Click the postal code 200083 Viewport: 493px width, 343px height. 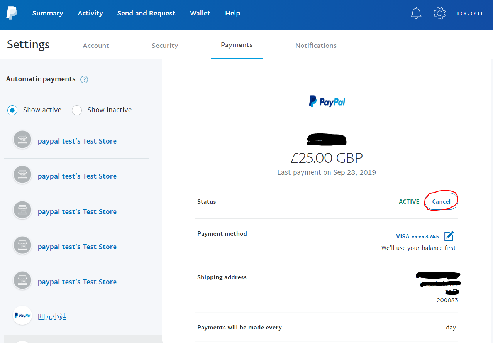click(x=447, y=300)
